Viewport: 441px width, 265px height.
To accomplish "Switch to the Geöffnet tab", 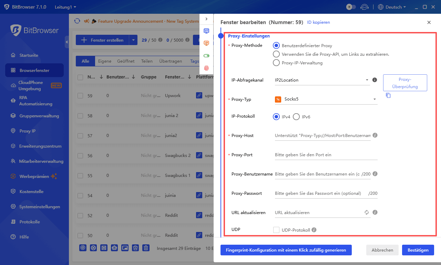I will pyautogui.click(x=126, y=61).
